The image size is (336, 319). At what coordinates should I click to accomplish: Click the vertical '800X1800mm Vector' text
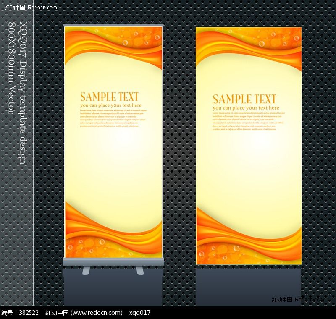(12, 68)
